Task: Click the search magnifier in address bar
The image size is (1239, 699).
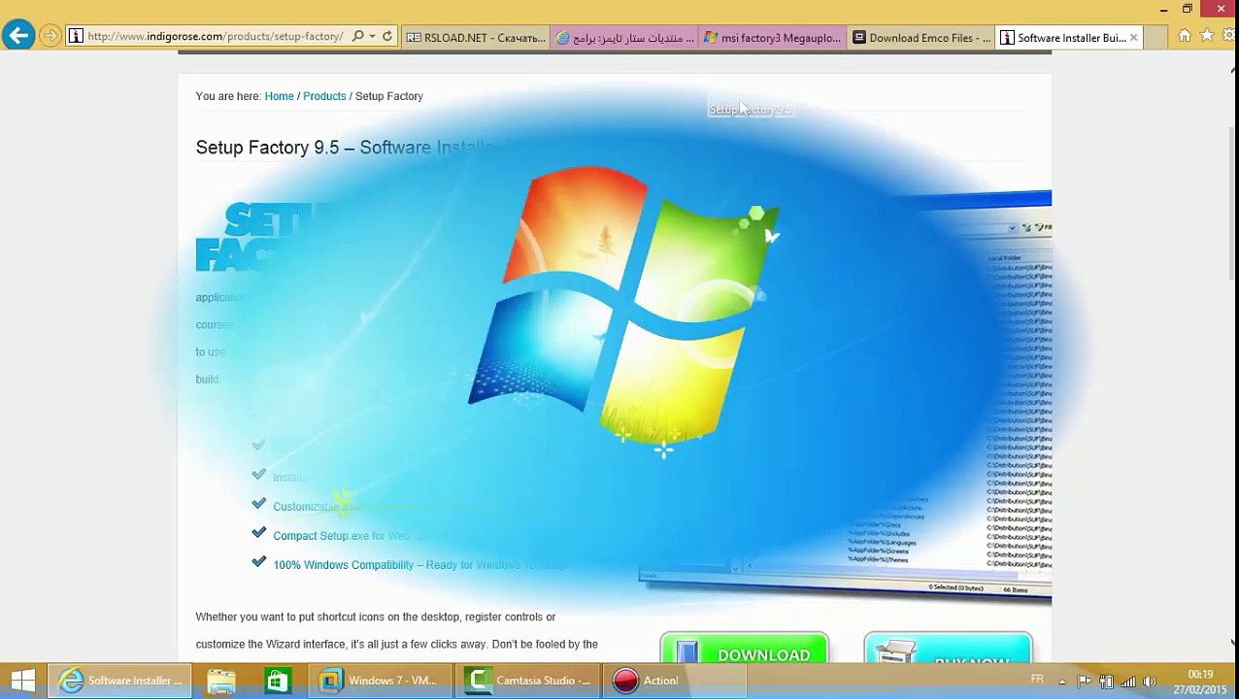Action: (x=358, y=37)
